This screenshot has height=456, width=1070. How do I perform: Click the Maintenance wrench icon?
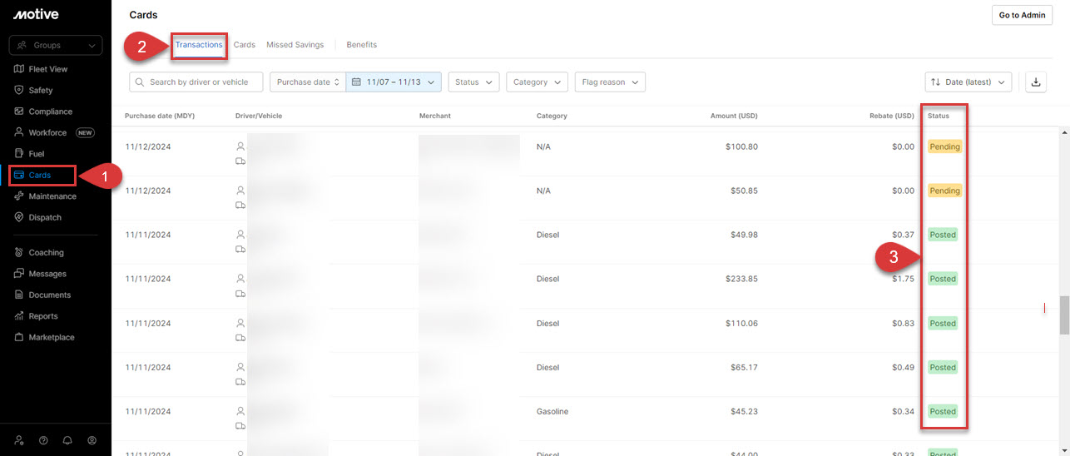pyautogui.click(x=19, y=196)
